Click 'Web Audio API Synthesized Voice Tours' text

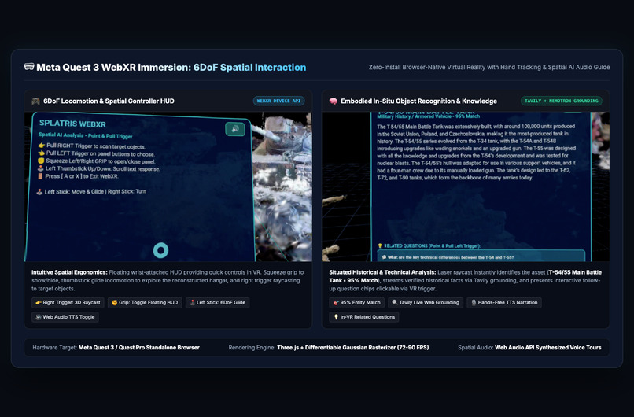548,348
